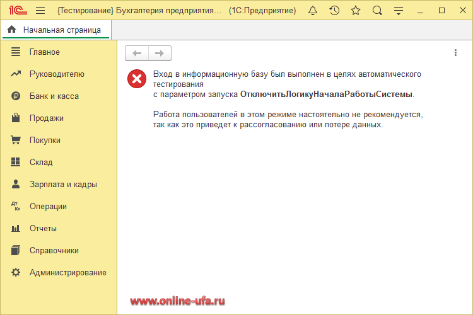Open the three-dot more menu
473x315 pixels.
(x=455, y=53)
